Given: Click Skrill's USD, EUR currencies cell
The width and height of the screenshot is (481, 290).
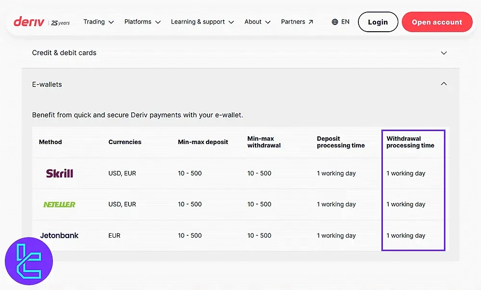Looking at the screenshot, I should coord(122,173).
